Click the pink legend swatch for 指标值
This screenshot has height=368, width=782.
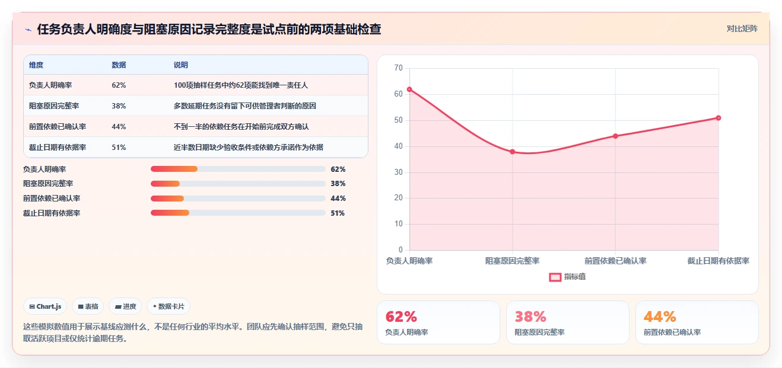(555, 277)
